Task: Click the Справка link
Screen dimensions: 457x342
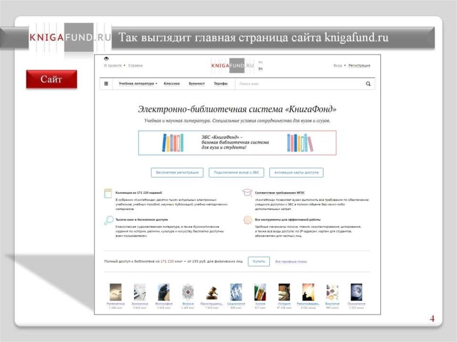Action: (x=136, y=66)
